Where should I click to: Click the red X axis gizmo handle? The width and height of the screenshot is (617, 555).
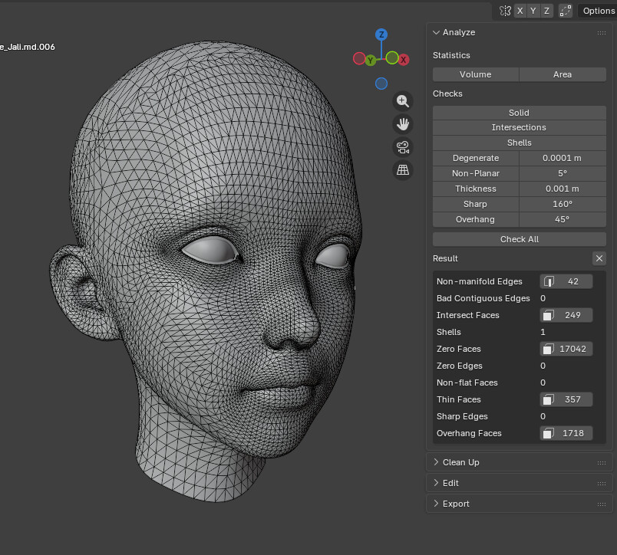(x=404, y=60)
